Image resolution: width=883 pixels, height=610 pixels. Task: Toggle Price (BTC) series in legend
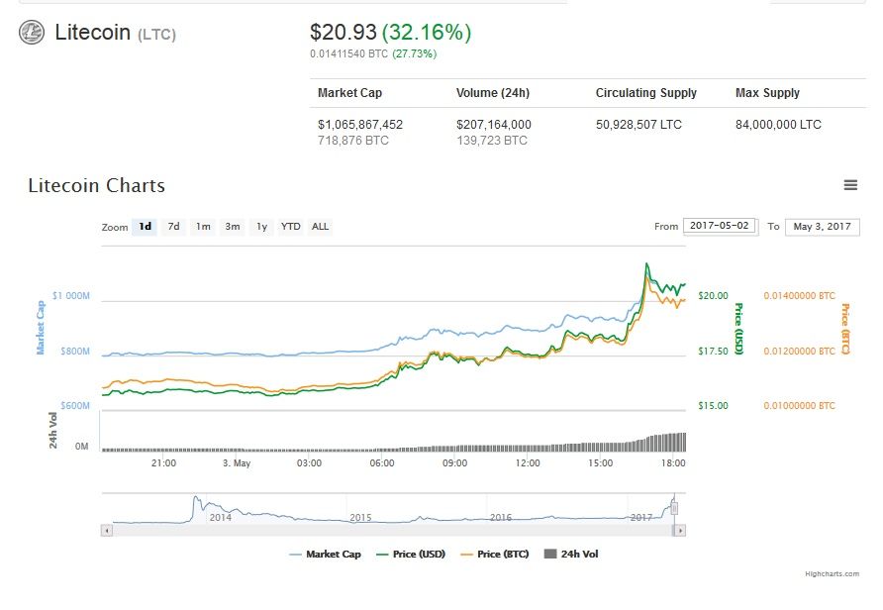pyautogui.click(x=494, y=555)
